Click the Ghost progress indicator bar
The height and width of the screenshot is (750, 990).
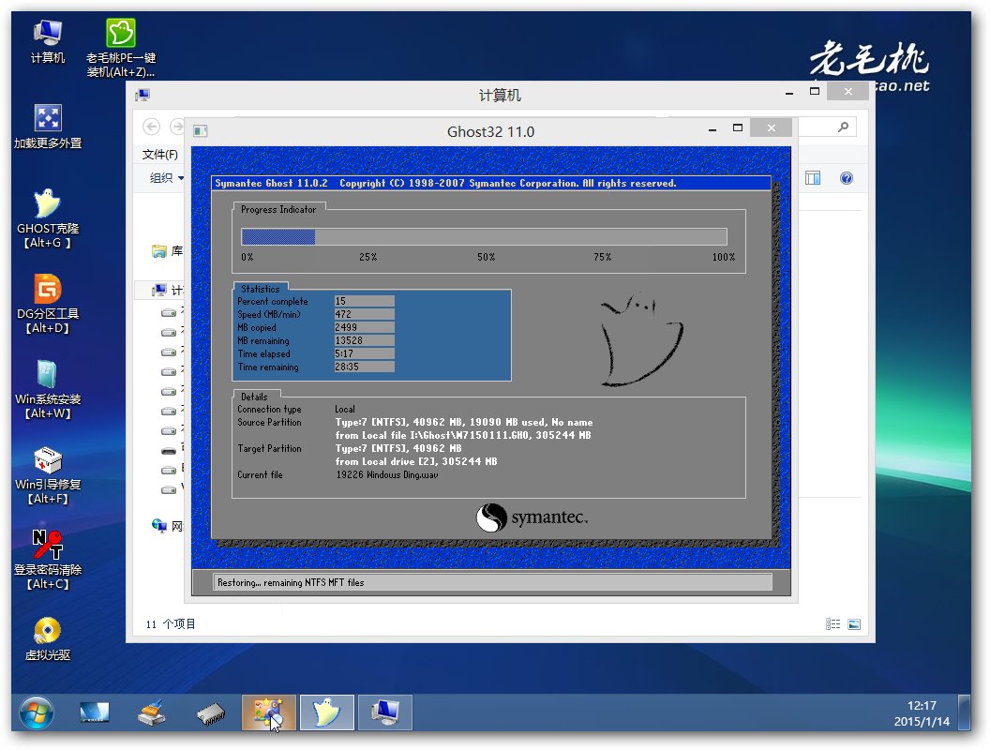484,235
